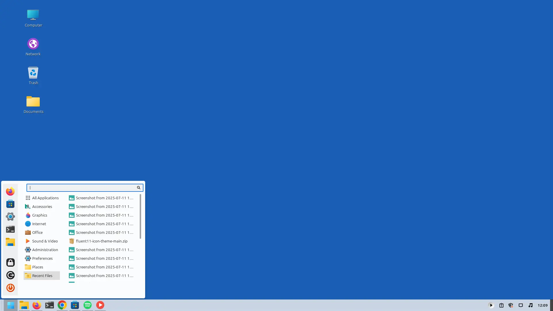This screenshot has height=311, width=553.
Task: Select the Network desktop icon
Action: [33, 47]
